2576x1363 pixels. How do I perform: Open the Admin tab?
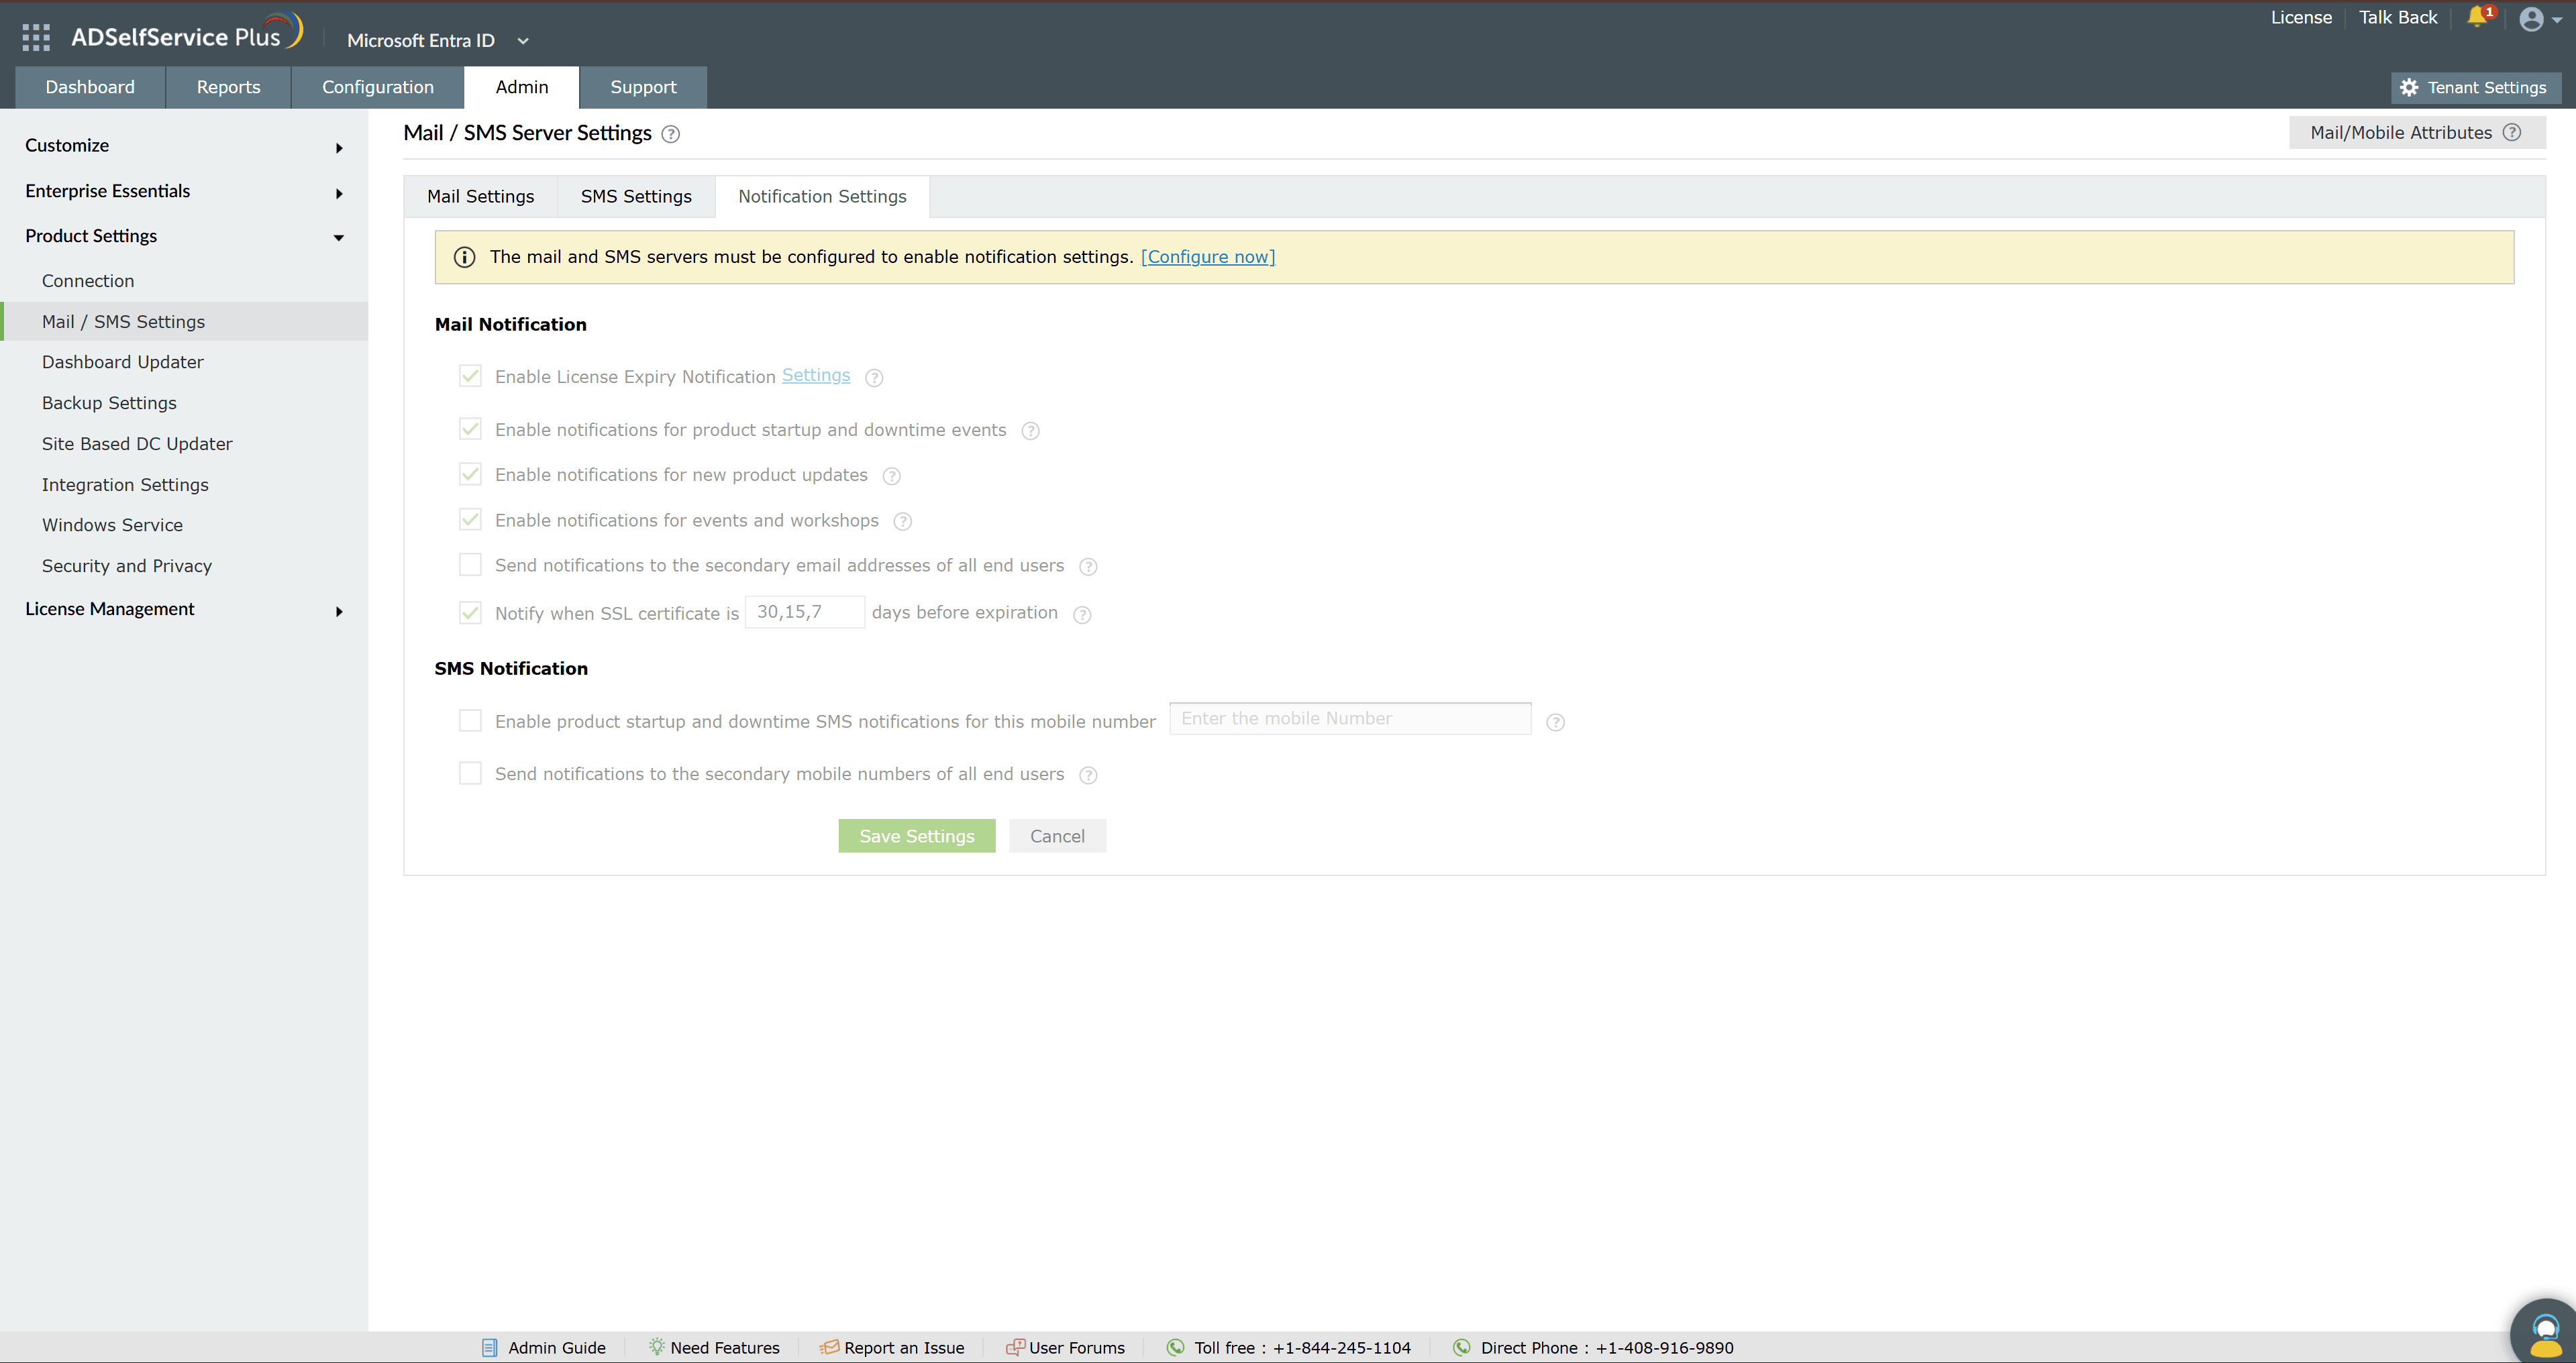[522, 87]
